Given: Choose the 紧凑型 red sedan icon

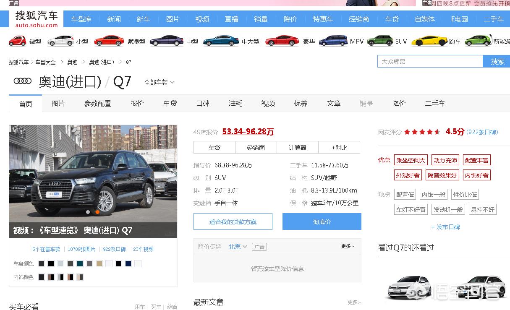Looking at the screenshot, I should click(x=109, y=41).
